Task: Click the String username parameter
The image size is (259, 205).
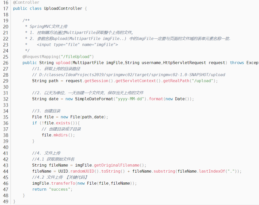Action: (x=143, y=63)
